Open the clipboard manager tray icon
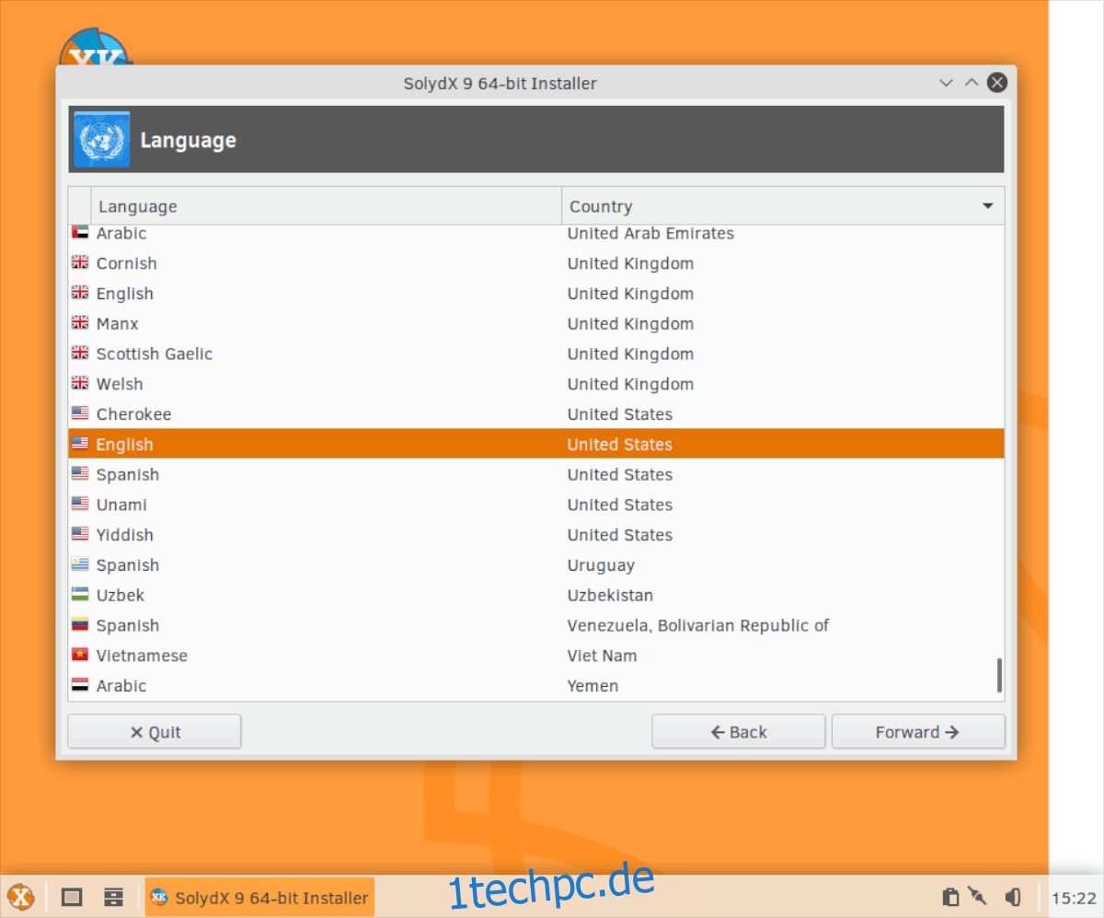1104x918 pixels. (951, 897)
